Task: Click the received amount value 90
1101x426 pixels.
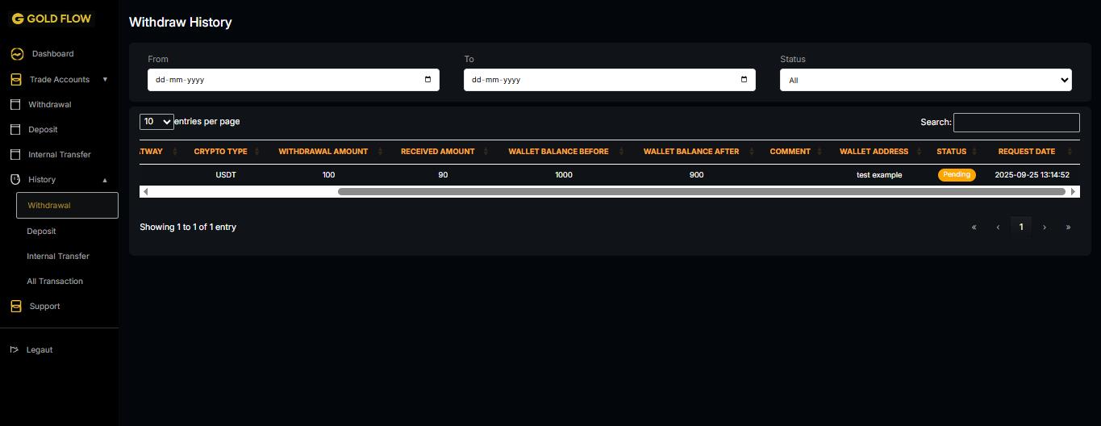Action: [x=443, y=175]
